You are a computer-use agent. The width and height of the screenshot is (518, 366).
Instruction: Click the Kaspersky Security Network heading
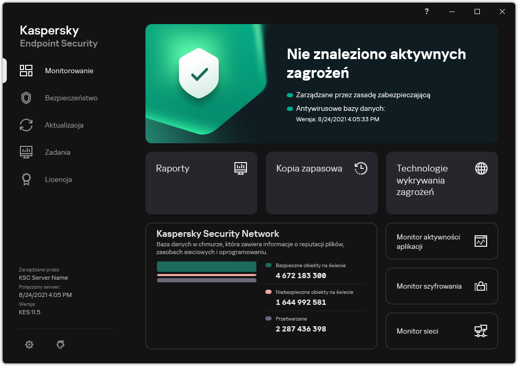pyautogui.click(x=218, y=234)
